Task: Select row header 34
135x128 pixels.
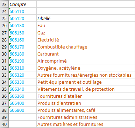Action: [4, 82]
